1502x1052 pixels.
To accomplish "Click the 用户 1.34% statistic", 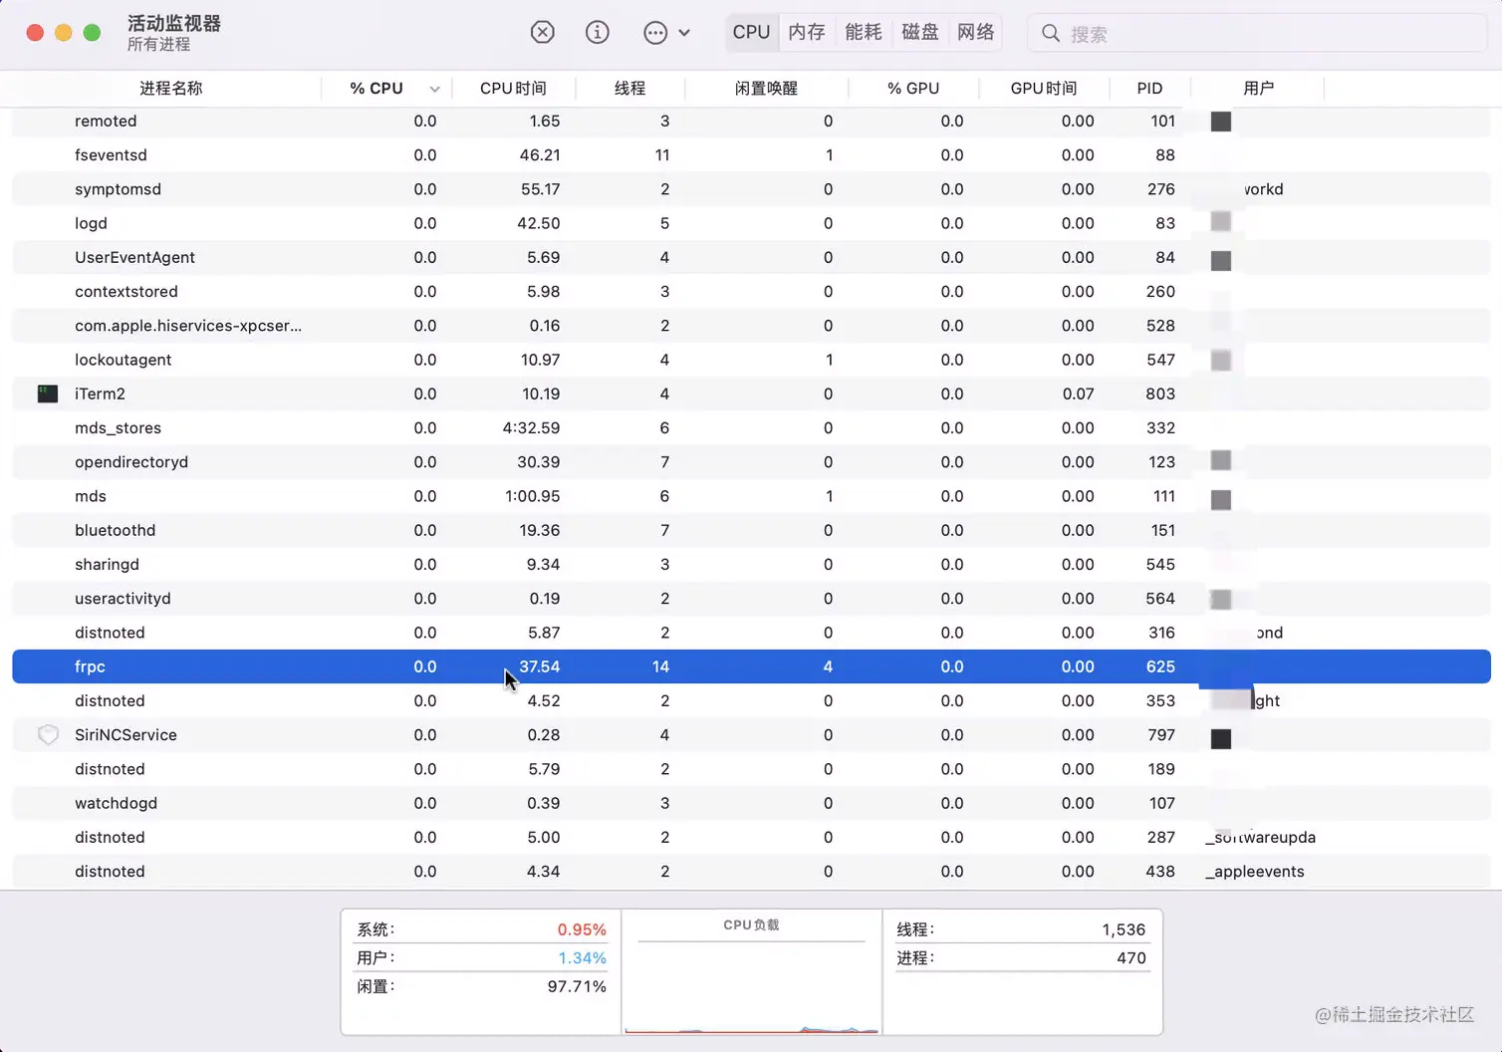I will point(481,958).
